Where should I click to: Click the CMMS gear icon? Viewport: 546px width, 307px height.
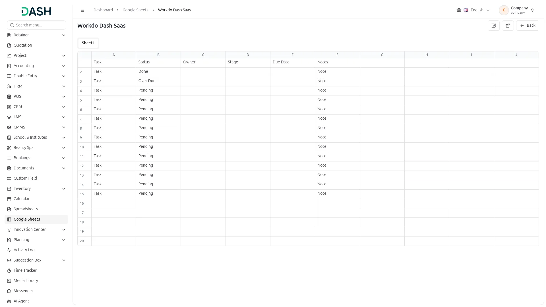click(x=9, y=127)
